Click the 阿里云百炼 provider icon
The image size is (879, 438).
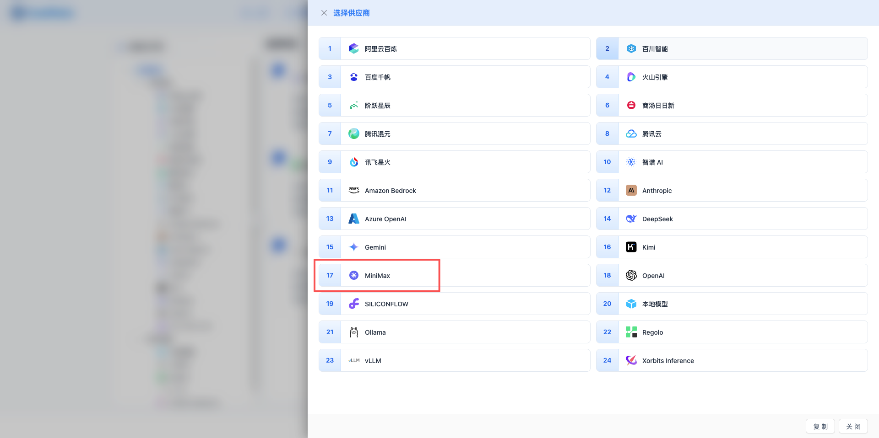[x=353, y=48]
